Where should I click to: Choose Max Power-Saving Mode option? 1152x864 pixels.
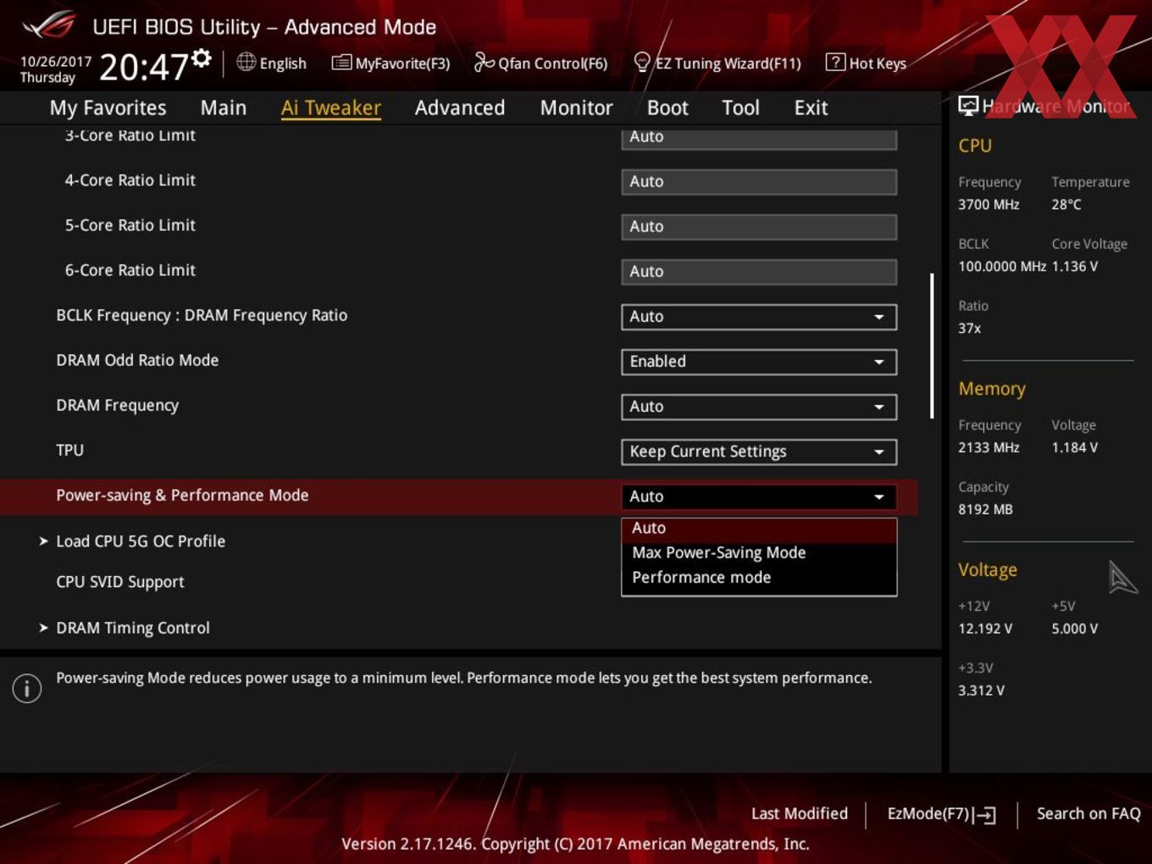(759, 553)
